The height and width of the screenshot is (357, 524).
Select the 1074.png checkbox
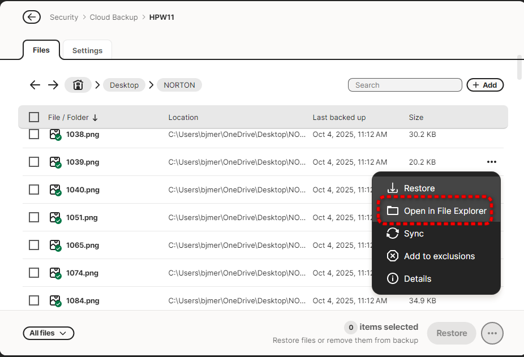pos(34,273)
